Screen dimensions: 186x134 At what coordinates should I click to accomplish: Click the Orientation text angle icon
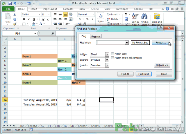tap(67, 24)
